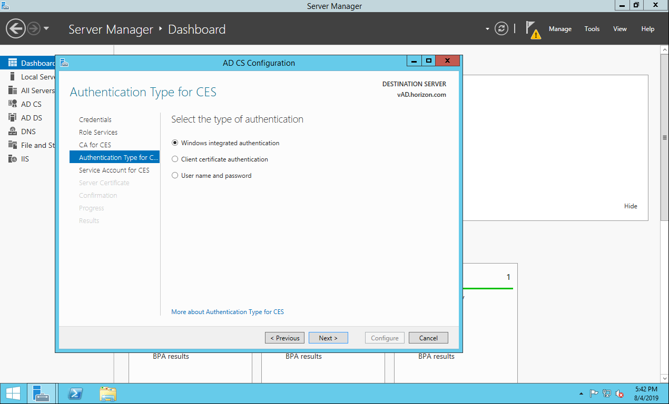
Task: Click the back navigation arrow icon
Action: click(16, 28)
